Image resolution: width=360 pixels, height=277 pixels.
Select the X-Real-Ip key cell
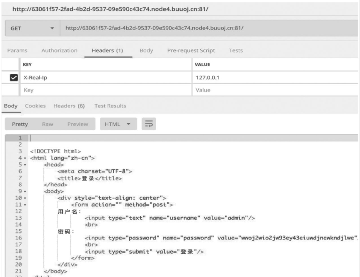pyautogui.click(x=106, y=78)
